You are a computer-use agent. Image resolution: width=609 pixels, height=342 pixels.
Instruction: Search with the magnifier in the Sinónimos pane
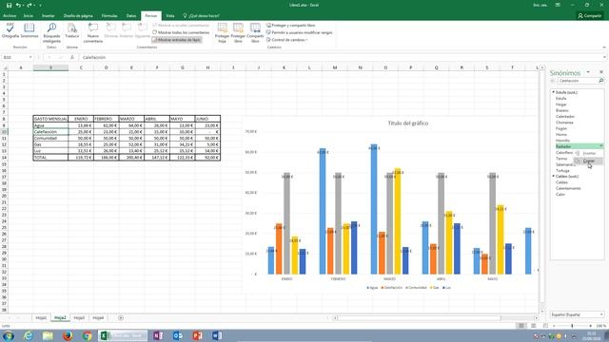pos(600,81)
